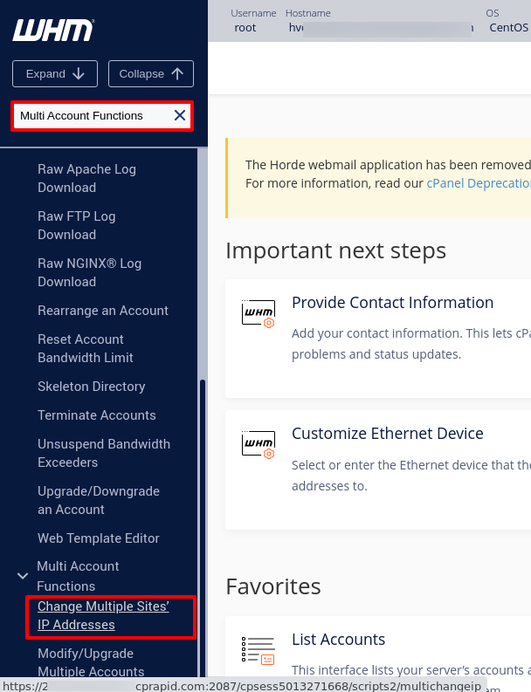Open Reset Account Bandwidth Limit
The height and width of the screenshot is (692, 531).
[x=86, y=348]
